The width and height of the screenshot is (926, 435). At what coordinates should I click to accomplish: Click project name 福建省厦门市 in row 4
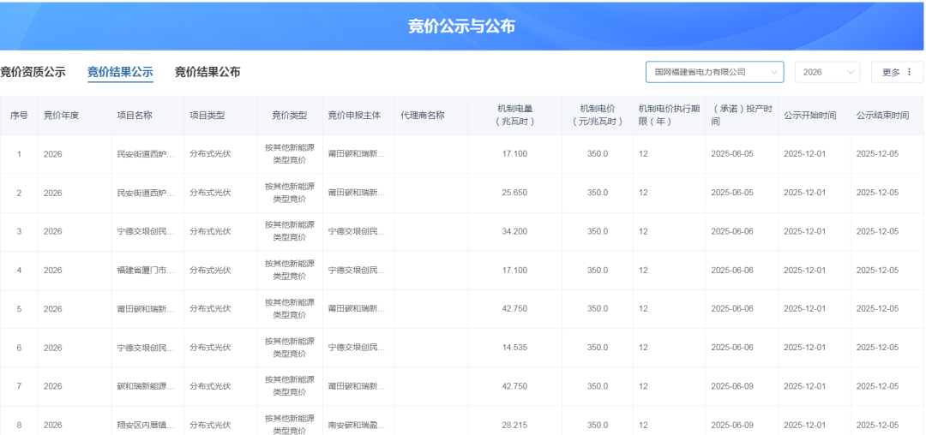click(x=146, y=271)
